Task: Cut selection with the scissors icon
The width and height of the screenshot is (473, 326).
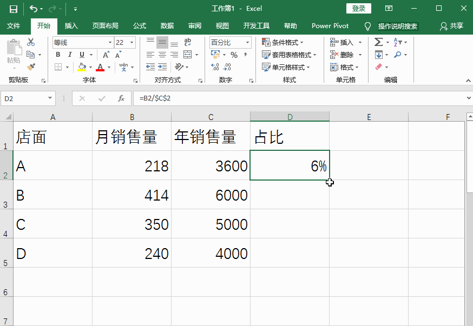Action: [31, 42]
